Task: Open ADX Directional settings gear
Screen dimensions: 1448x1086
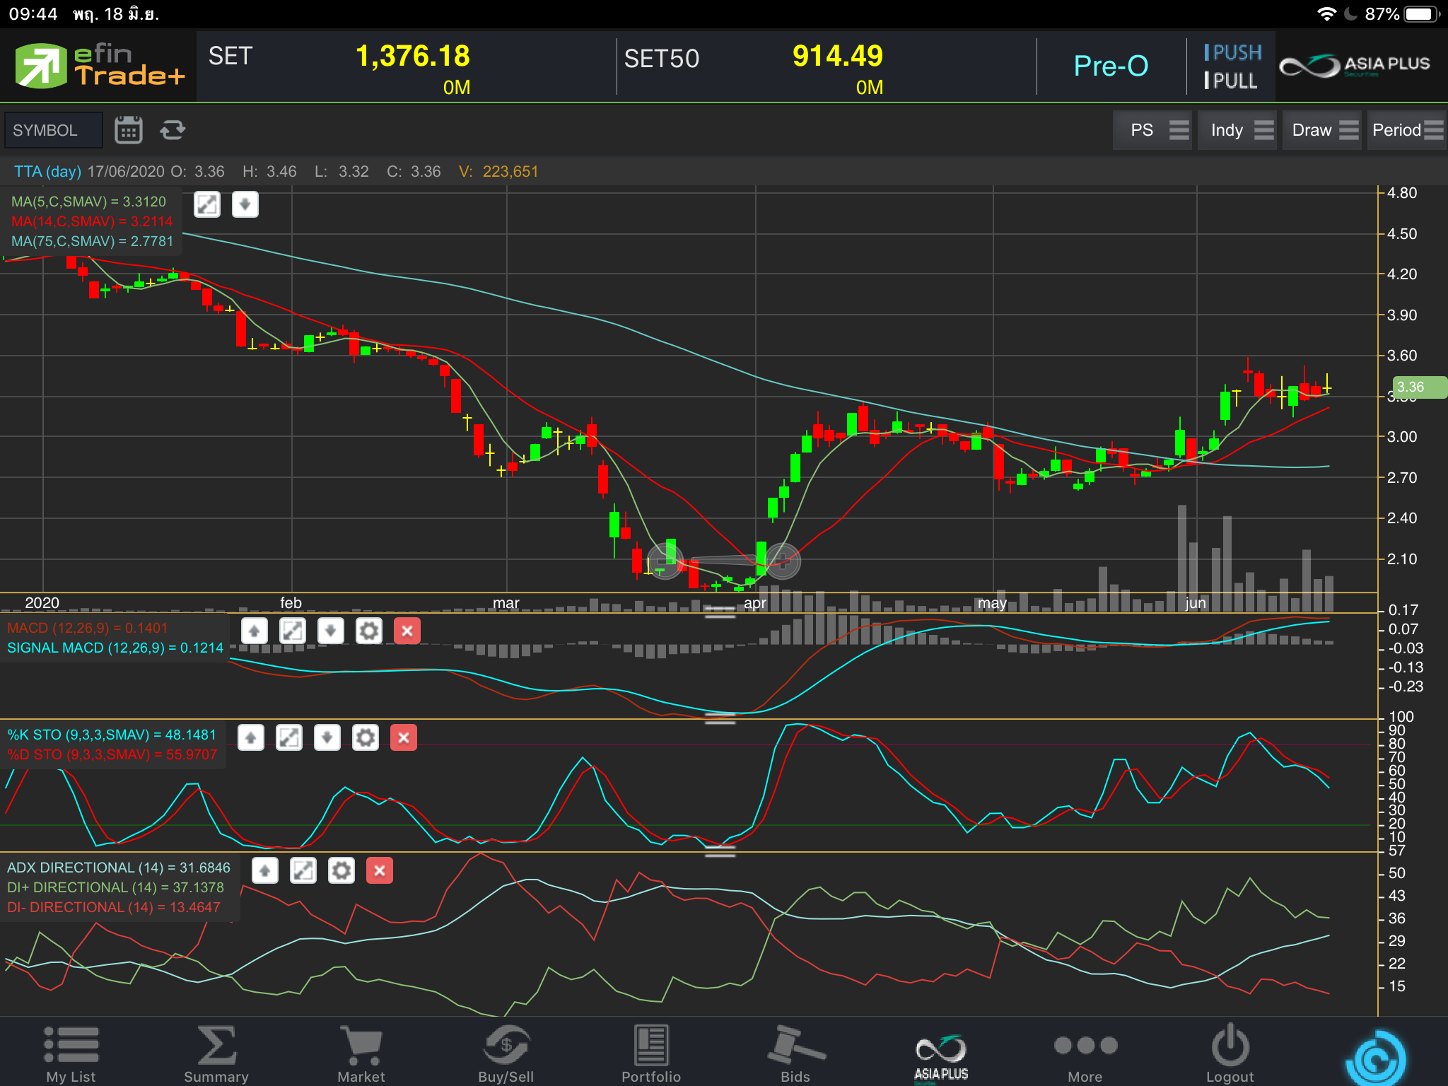Action: [341, 870]
